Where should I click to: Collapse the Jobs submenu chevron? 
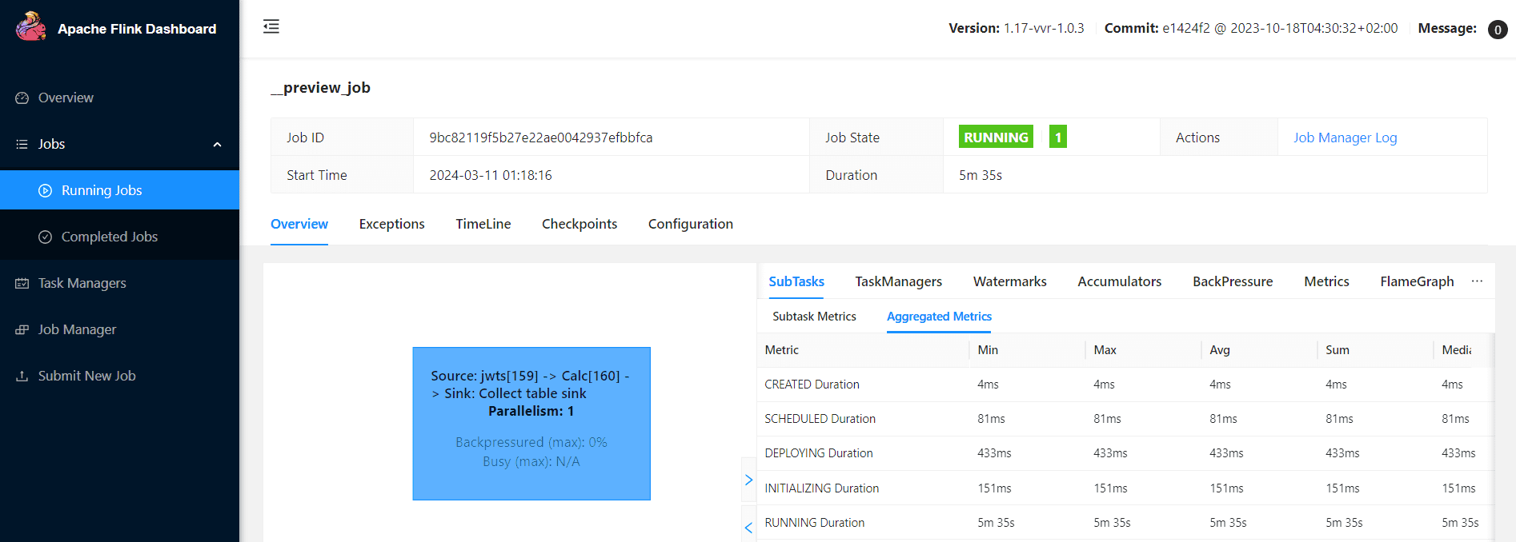[x=217, y=145]
